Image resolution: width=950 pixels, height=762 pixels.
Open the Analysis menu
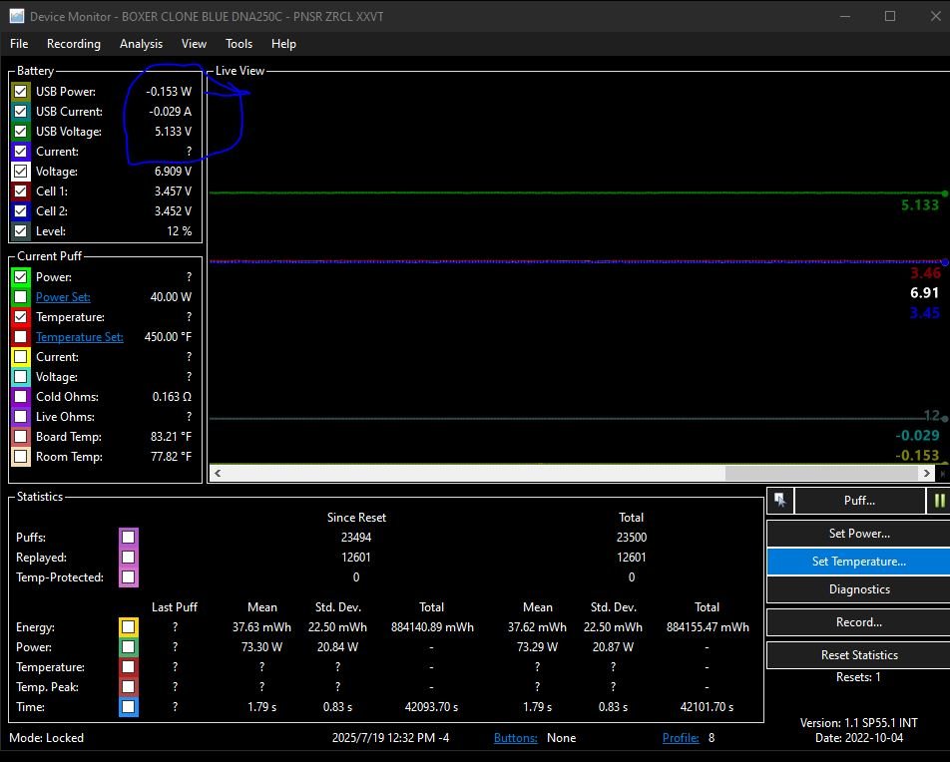coord(141,44)
